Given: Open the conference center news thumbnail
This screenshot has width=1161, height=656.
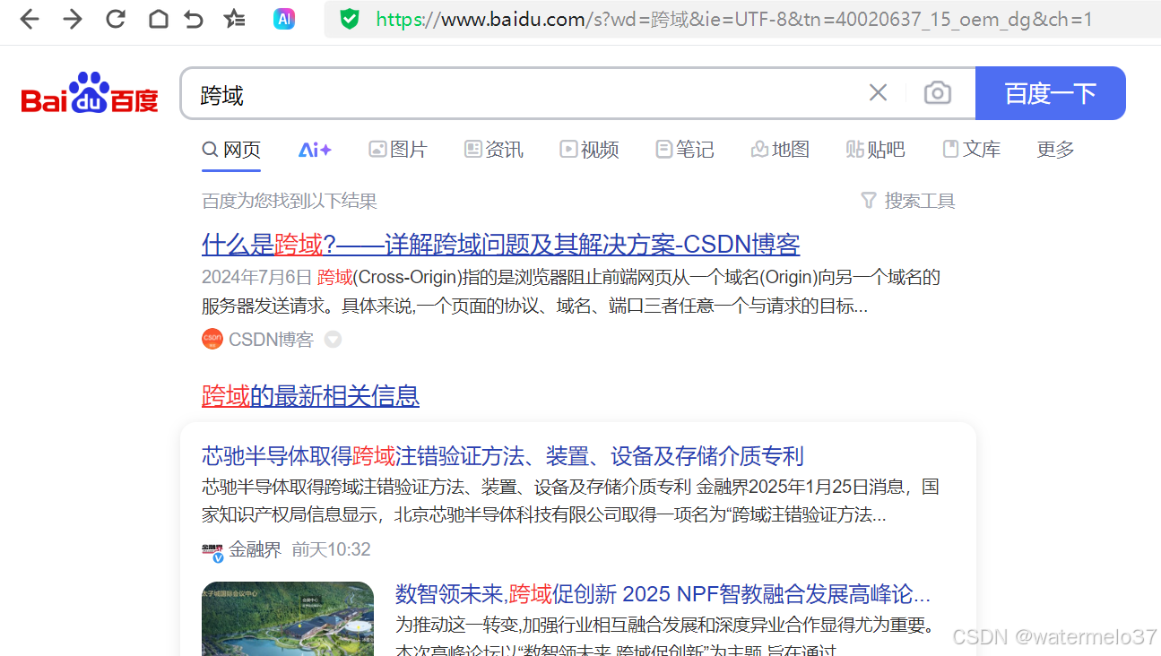Looking at the screenshot, I should pos(288,619).
